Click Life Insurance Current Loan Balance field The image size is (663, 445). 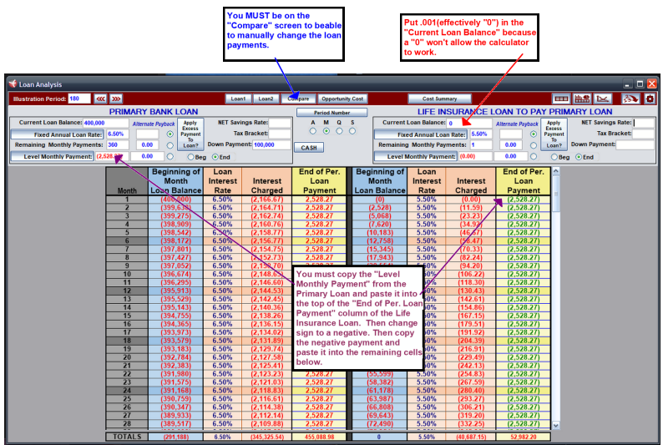pos(469,123)
